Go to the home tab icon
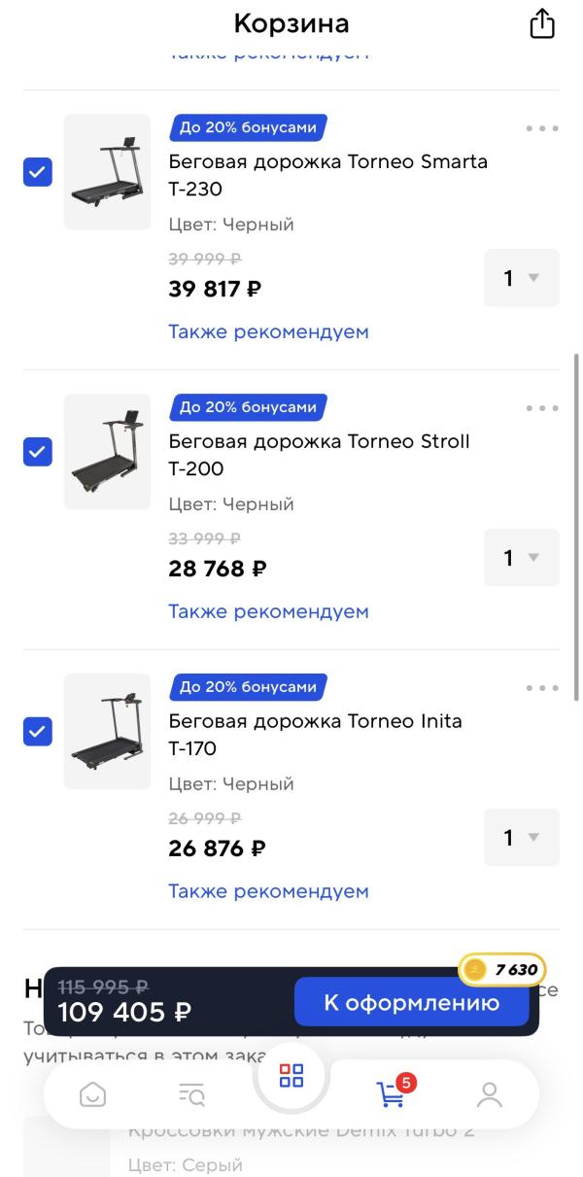 point(92,1095)
